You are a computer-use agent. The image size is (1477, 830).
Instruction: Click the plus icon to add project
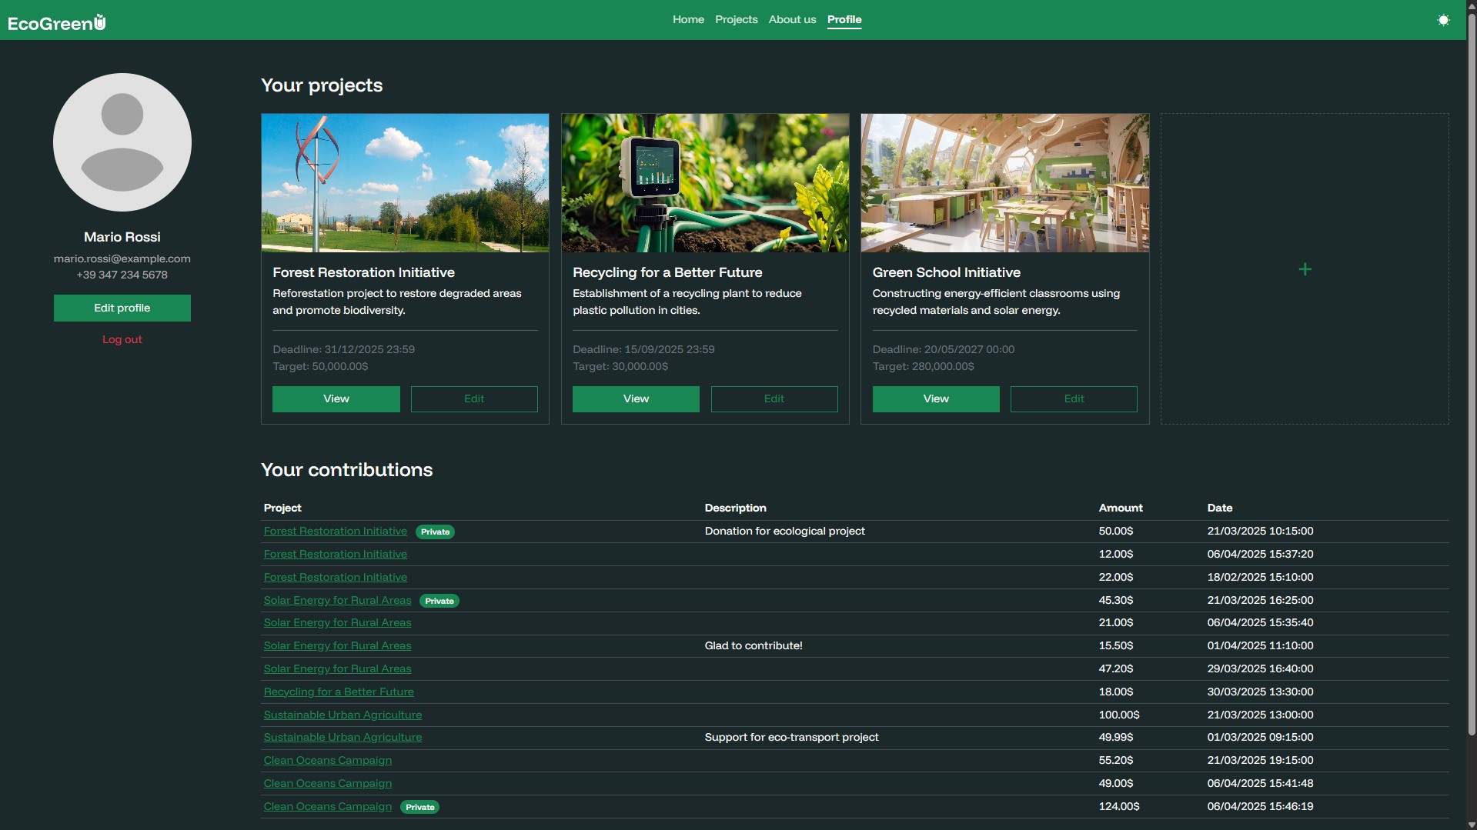[x=1305, y=269]
